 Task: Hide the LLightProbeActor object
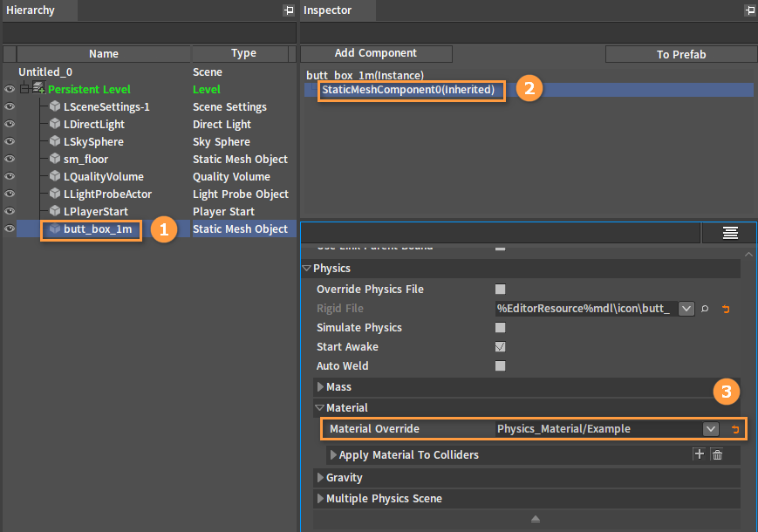(x=10, y=194)
